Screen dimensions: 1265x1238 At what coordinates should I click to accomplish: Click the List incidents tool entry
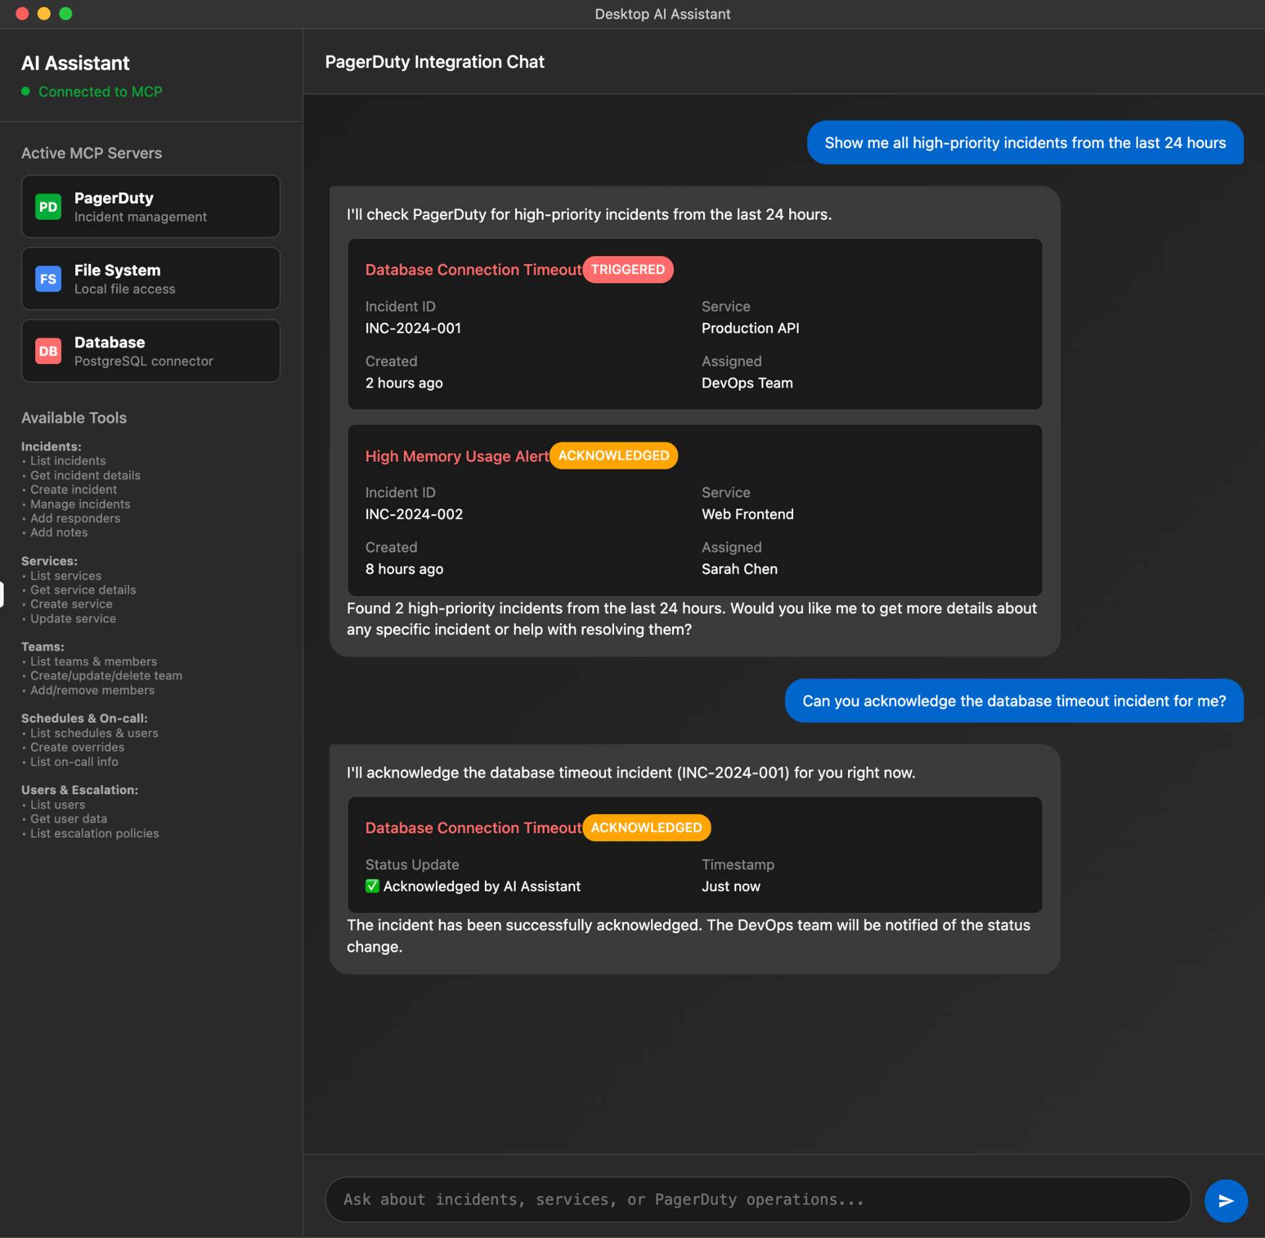pyautogui.click(x=68, y=461)
